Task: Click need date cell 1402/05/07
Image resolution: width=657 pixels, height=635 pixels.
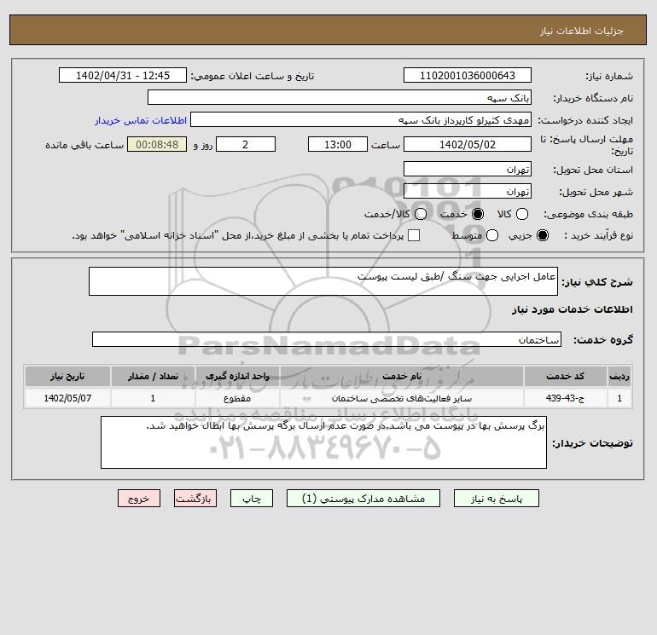Action: click(x=67, y=398)
